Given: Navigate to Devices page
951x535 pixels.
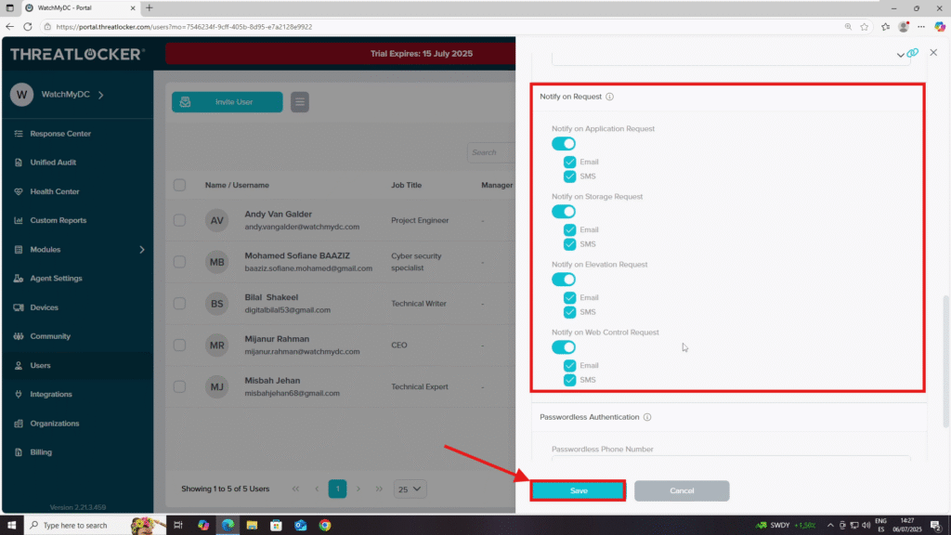Looking at the screenshot, I should pos(45,307).
